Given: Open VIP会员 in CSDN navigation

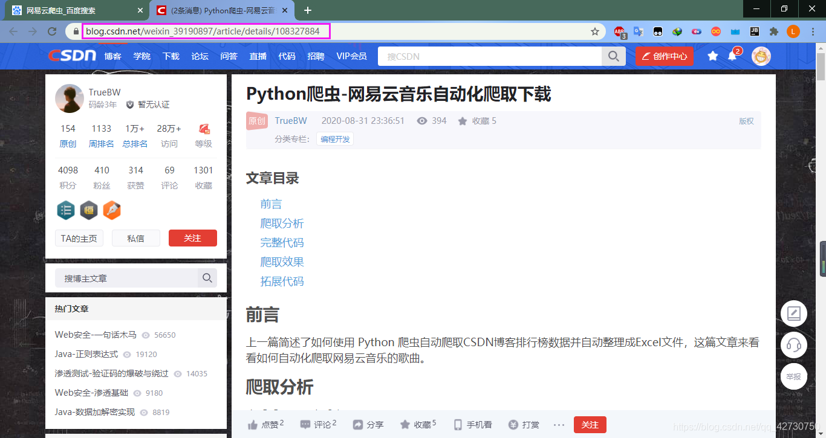Looking at the screenshot, I should (351, 56).
